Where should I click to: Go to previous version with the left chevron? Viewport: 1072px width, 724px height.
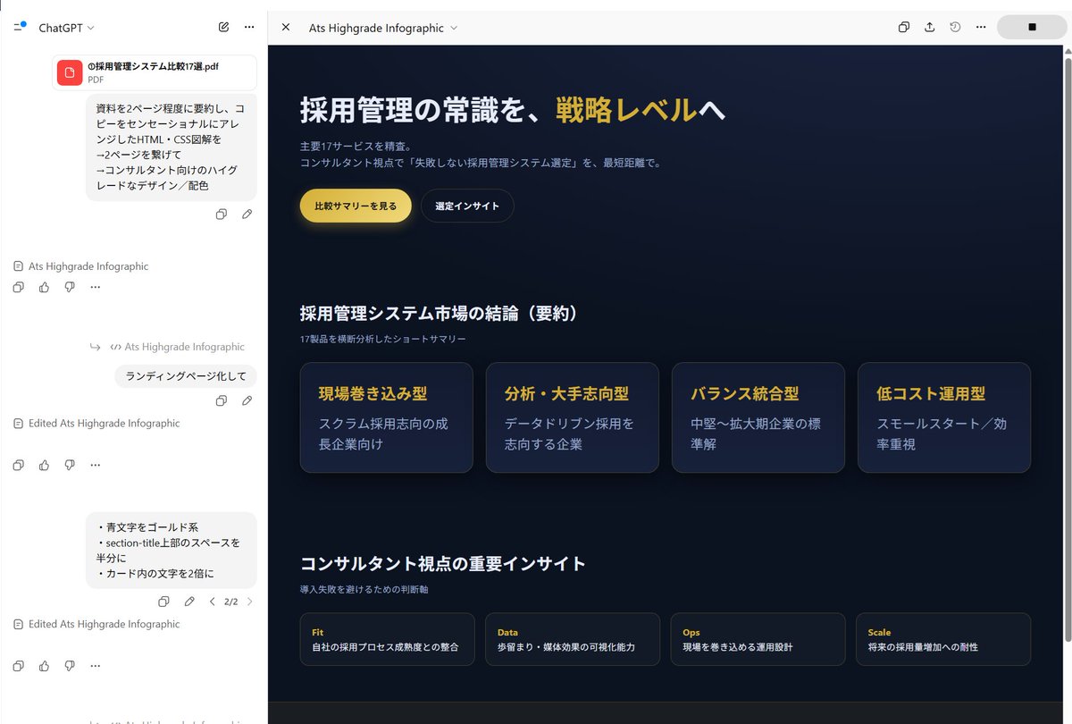click(x=212, y=602)
